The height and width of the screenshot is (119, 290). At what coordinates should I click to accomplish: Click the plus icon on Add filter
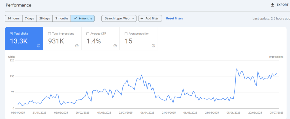click(x=142, y=18)
